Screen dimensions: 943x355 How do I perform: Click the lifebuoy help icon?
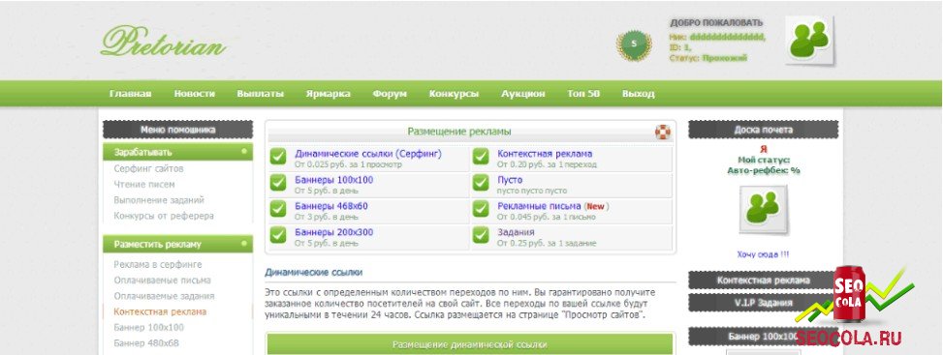662,132
